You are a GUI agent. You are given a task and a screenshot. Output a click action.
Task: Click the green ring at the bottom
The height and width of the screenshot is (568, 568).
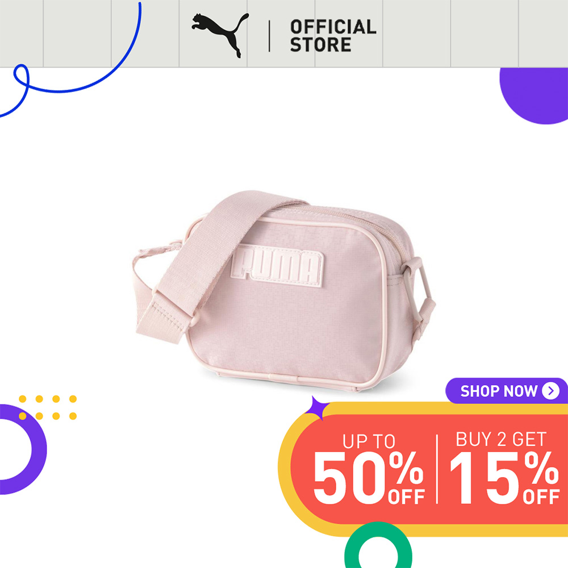pos(378,545)
